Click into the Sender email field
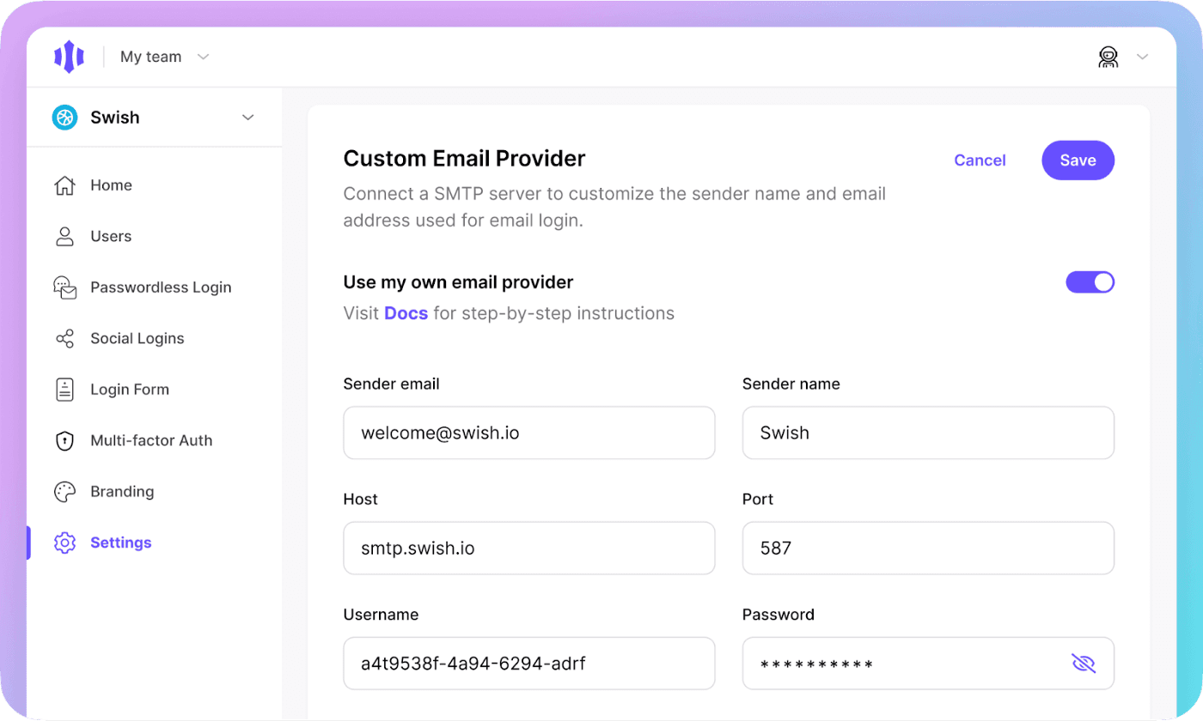Image resolution: width=1203 pixels, height=721 pixels. tap(528, 433)
